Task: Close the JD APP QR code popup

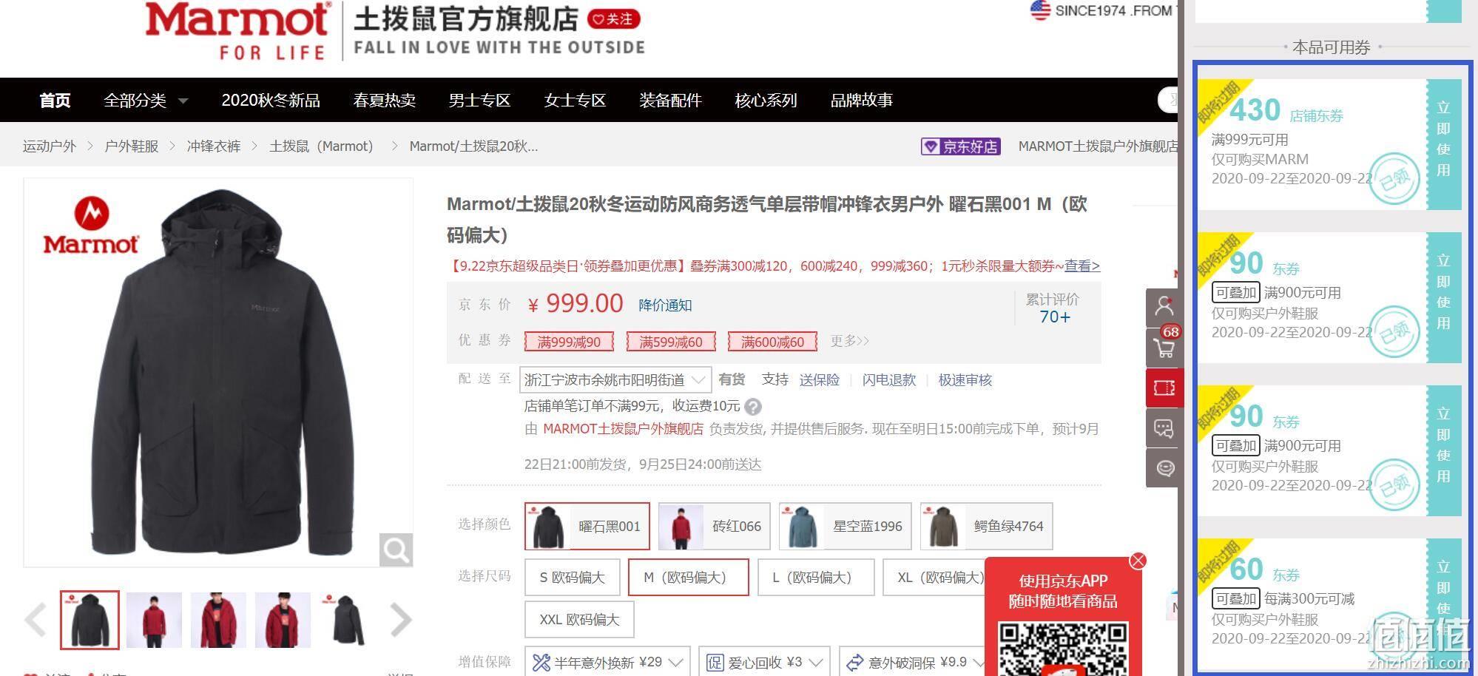Action: 1138,561
